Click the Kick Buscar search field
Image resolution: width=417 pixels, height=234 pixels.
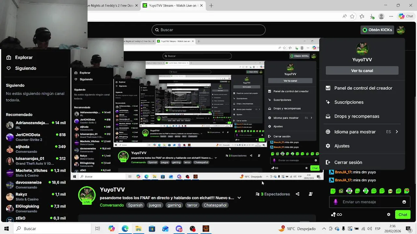208,30
